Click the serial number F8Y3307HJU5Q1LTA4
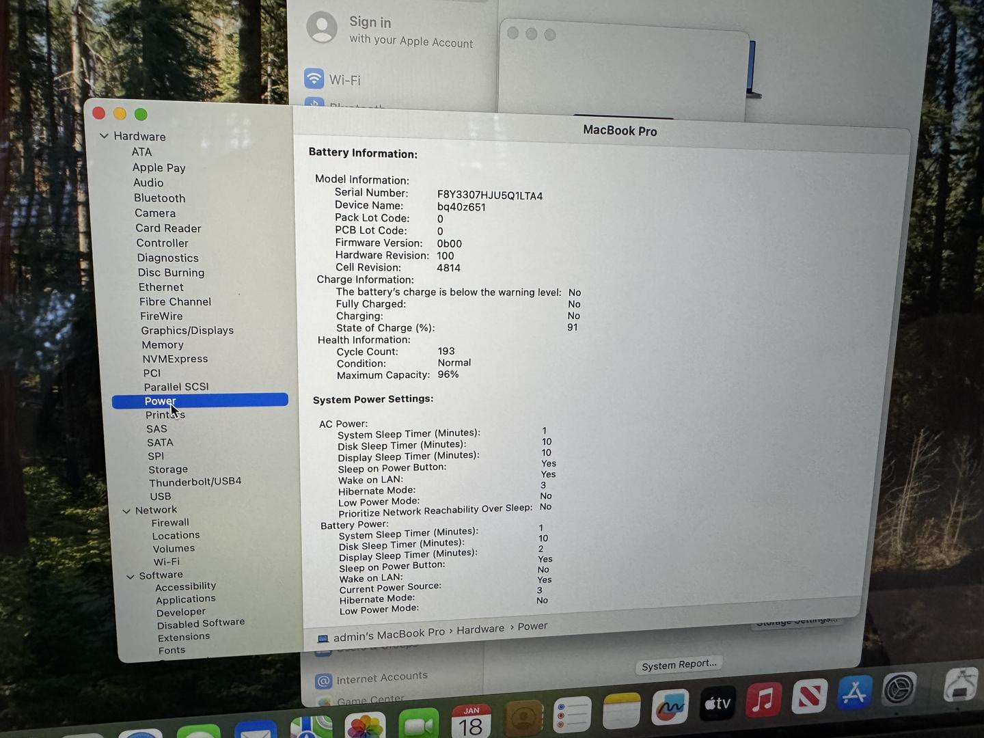Screen dimensions: 984x738 pos(490,195)
